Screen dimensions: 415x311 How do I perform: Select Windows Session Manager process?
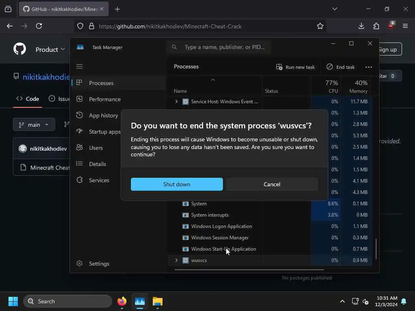pos(270,238)
